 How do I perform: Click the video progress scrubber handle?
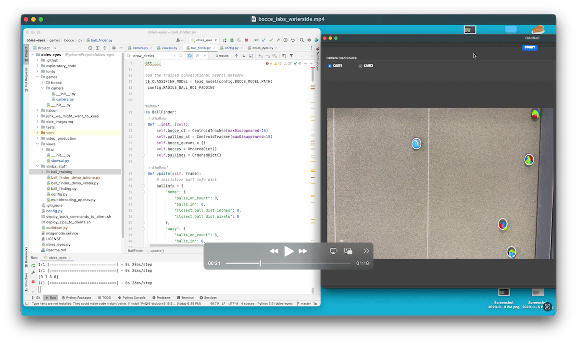coord(260,263)
